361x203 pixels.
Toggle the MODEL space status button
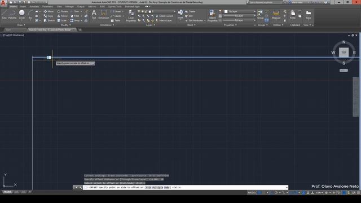click(252, 193)
